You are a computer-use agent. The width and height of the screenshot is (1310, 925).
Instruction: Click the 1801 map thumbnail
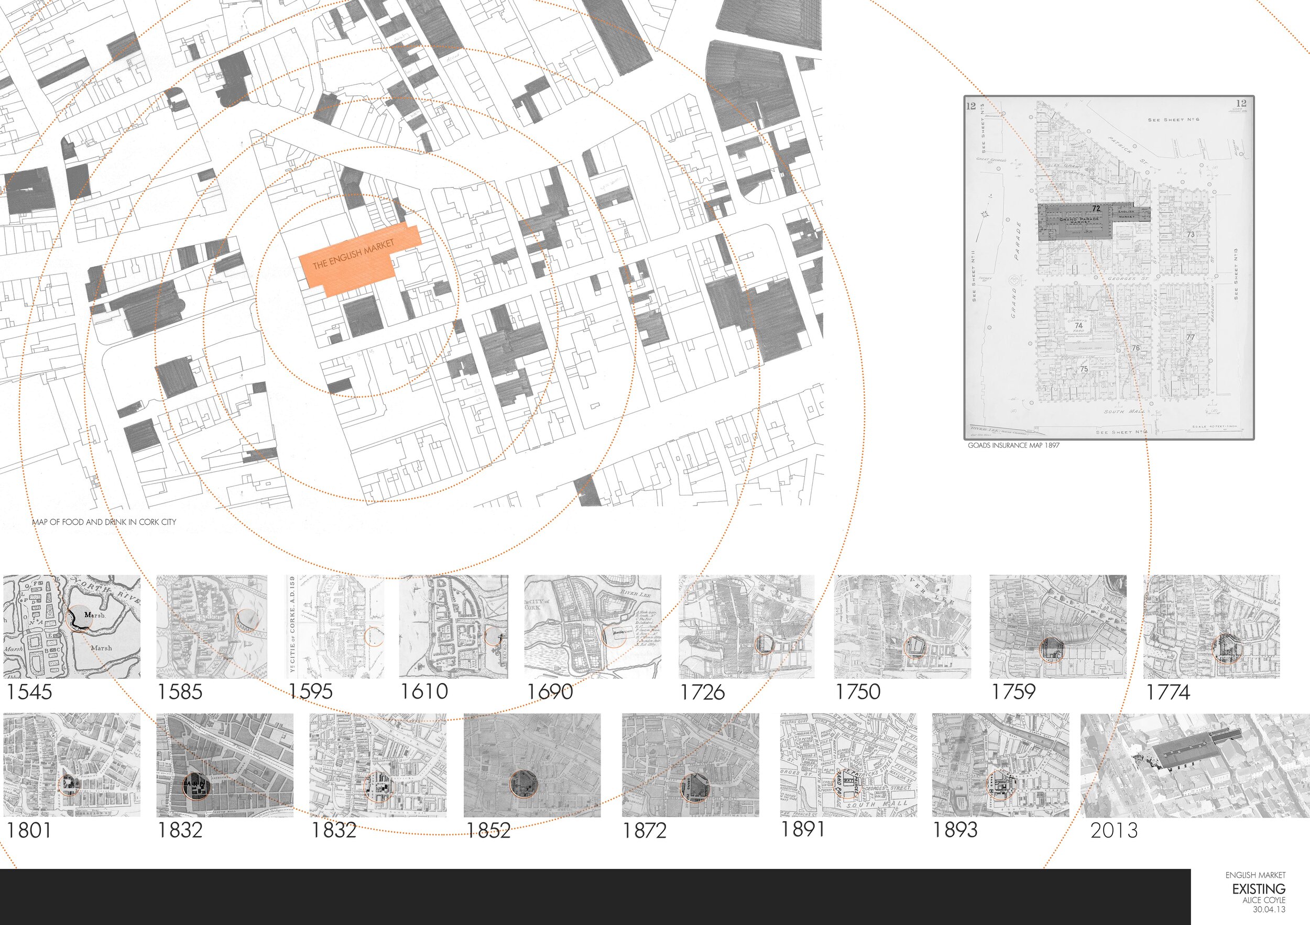point(72,765)
